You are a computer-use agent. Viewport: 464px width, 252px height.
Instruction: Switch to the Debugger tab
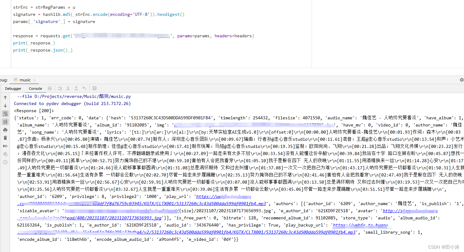13,89
